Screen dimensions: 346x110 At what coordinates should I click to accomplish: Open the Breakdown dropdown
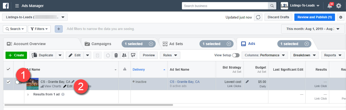coord(305,55)
